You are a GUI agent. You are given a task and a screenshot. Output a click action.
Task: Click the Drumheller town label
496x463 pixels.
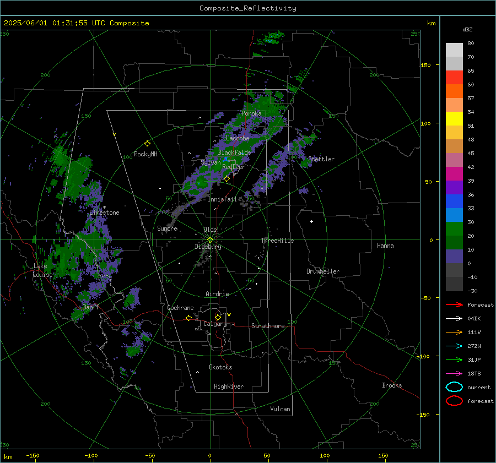click(323, 271)
